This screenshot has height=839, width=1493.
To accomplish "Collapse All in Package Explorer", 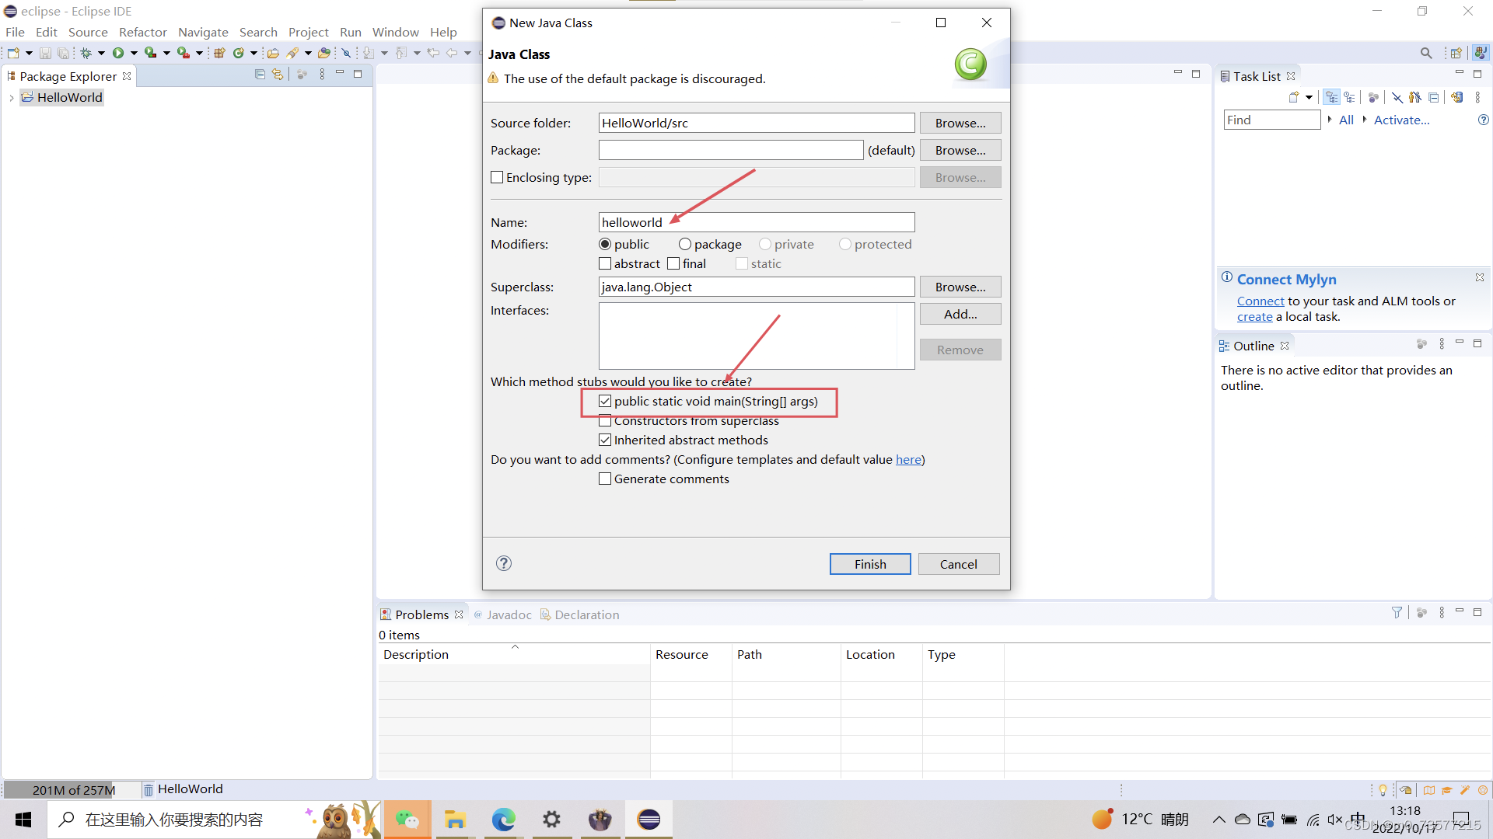I will [x=260, y=75].
